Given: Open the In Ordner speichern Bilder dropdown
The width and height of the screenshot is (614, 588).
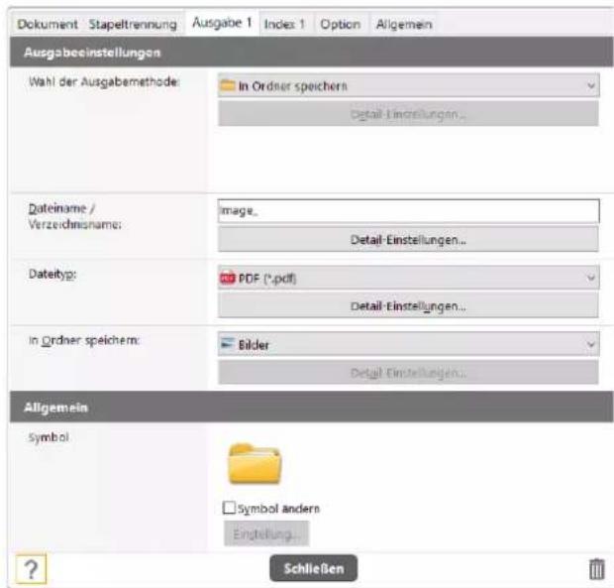Looking at the screenshot, I should [x=408, y=344].
